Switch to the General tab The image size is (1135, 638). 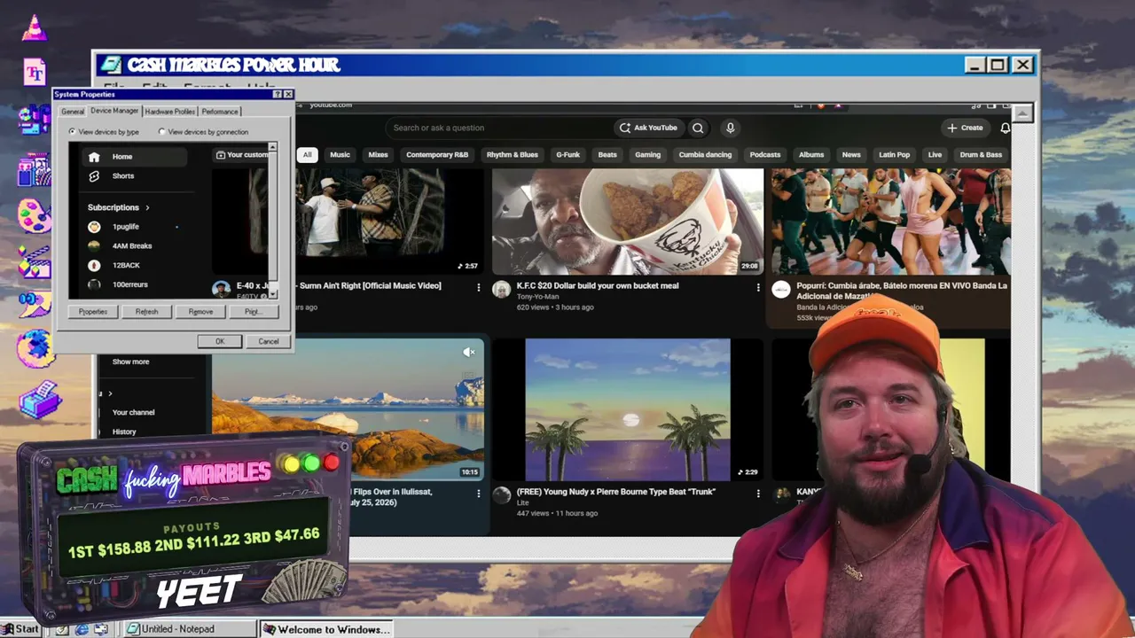pyautogui.click(x=73, y=112)
